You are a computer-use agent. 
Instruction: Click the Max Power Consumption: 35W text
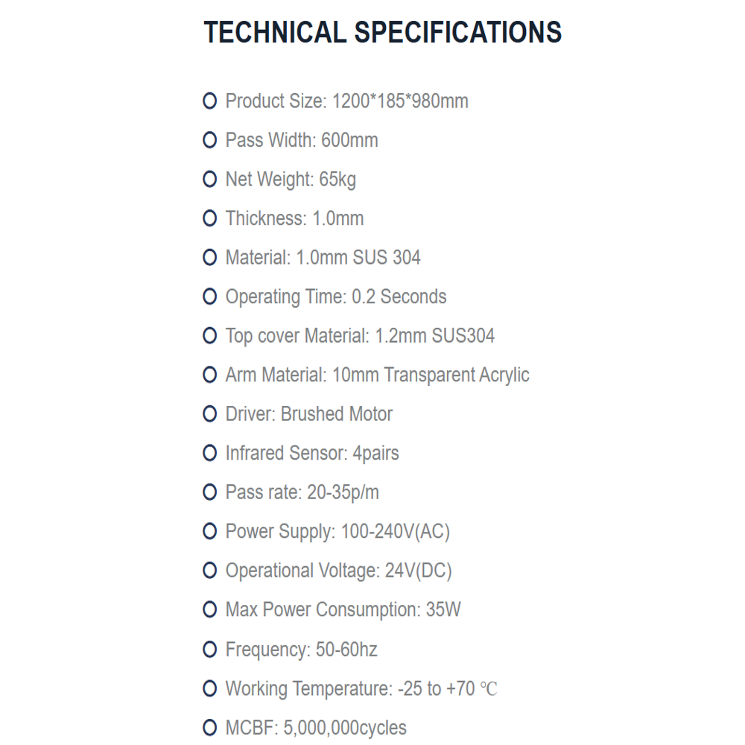pos(343,609)
